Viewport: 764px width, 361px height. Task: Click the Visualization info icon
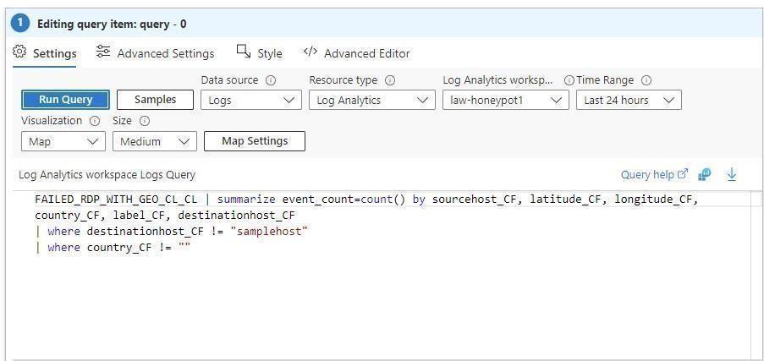pos(95,121)
